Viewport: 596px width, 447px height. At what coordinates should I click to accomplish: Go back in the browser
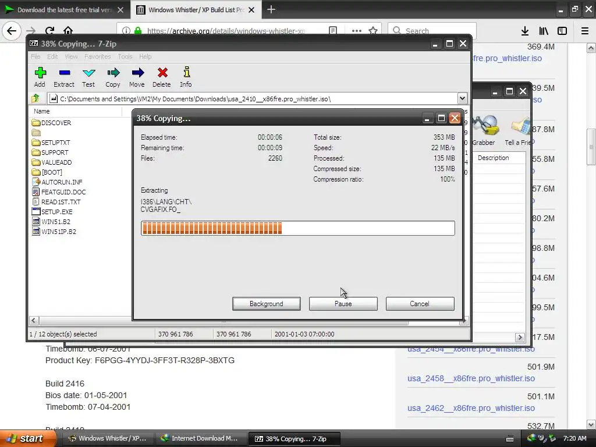click(x=12, y=31)
